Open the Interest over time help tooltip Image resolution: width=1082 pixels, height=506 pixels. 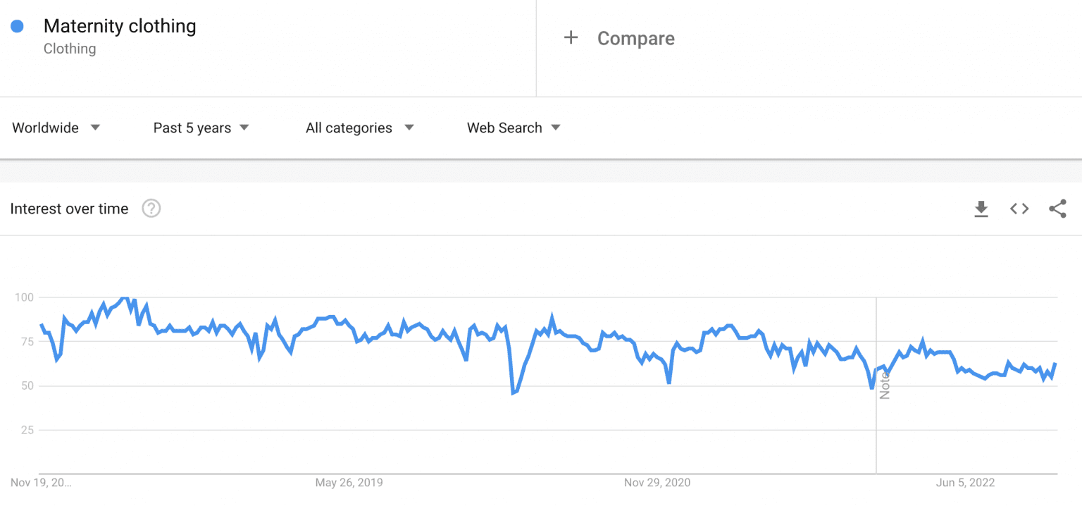[151, 209]
